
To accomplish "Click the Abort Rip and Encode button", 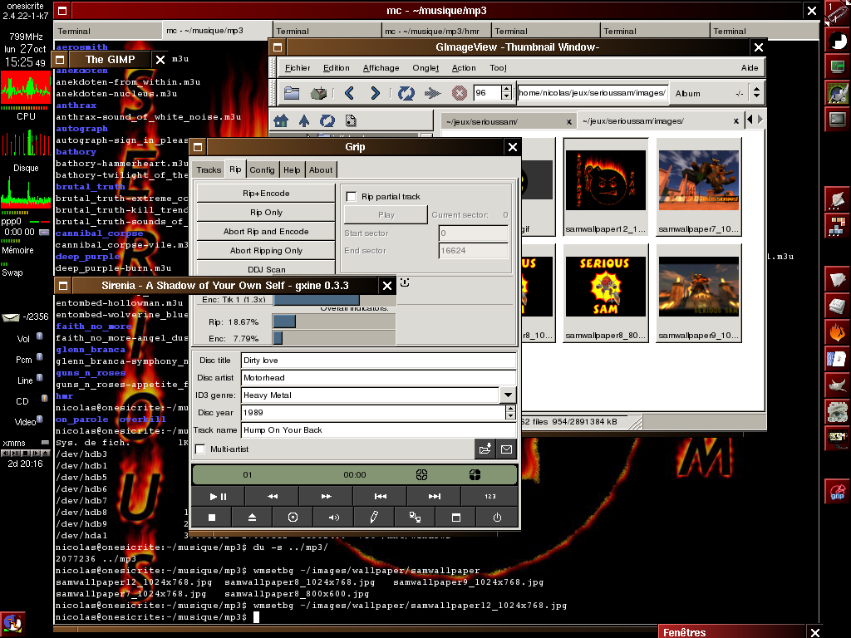I will (266, 232).
